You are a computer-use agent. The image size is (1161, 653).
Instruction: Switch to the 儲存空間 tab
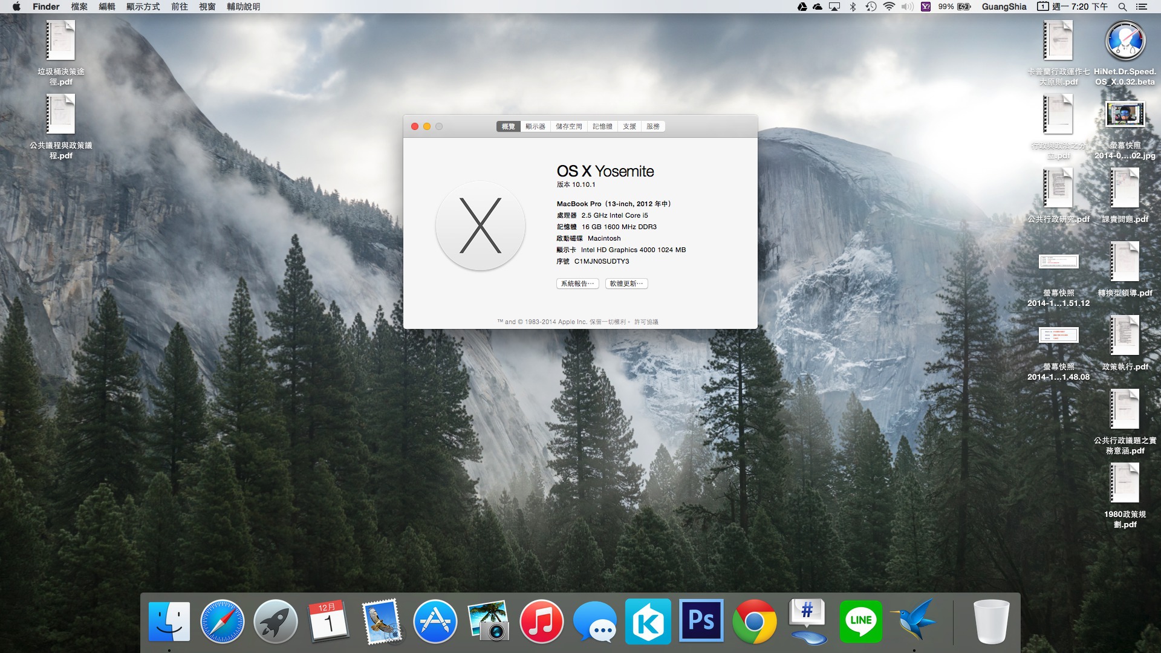point(568,126)
